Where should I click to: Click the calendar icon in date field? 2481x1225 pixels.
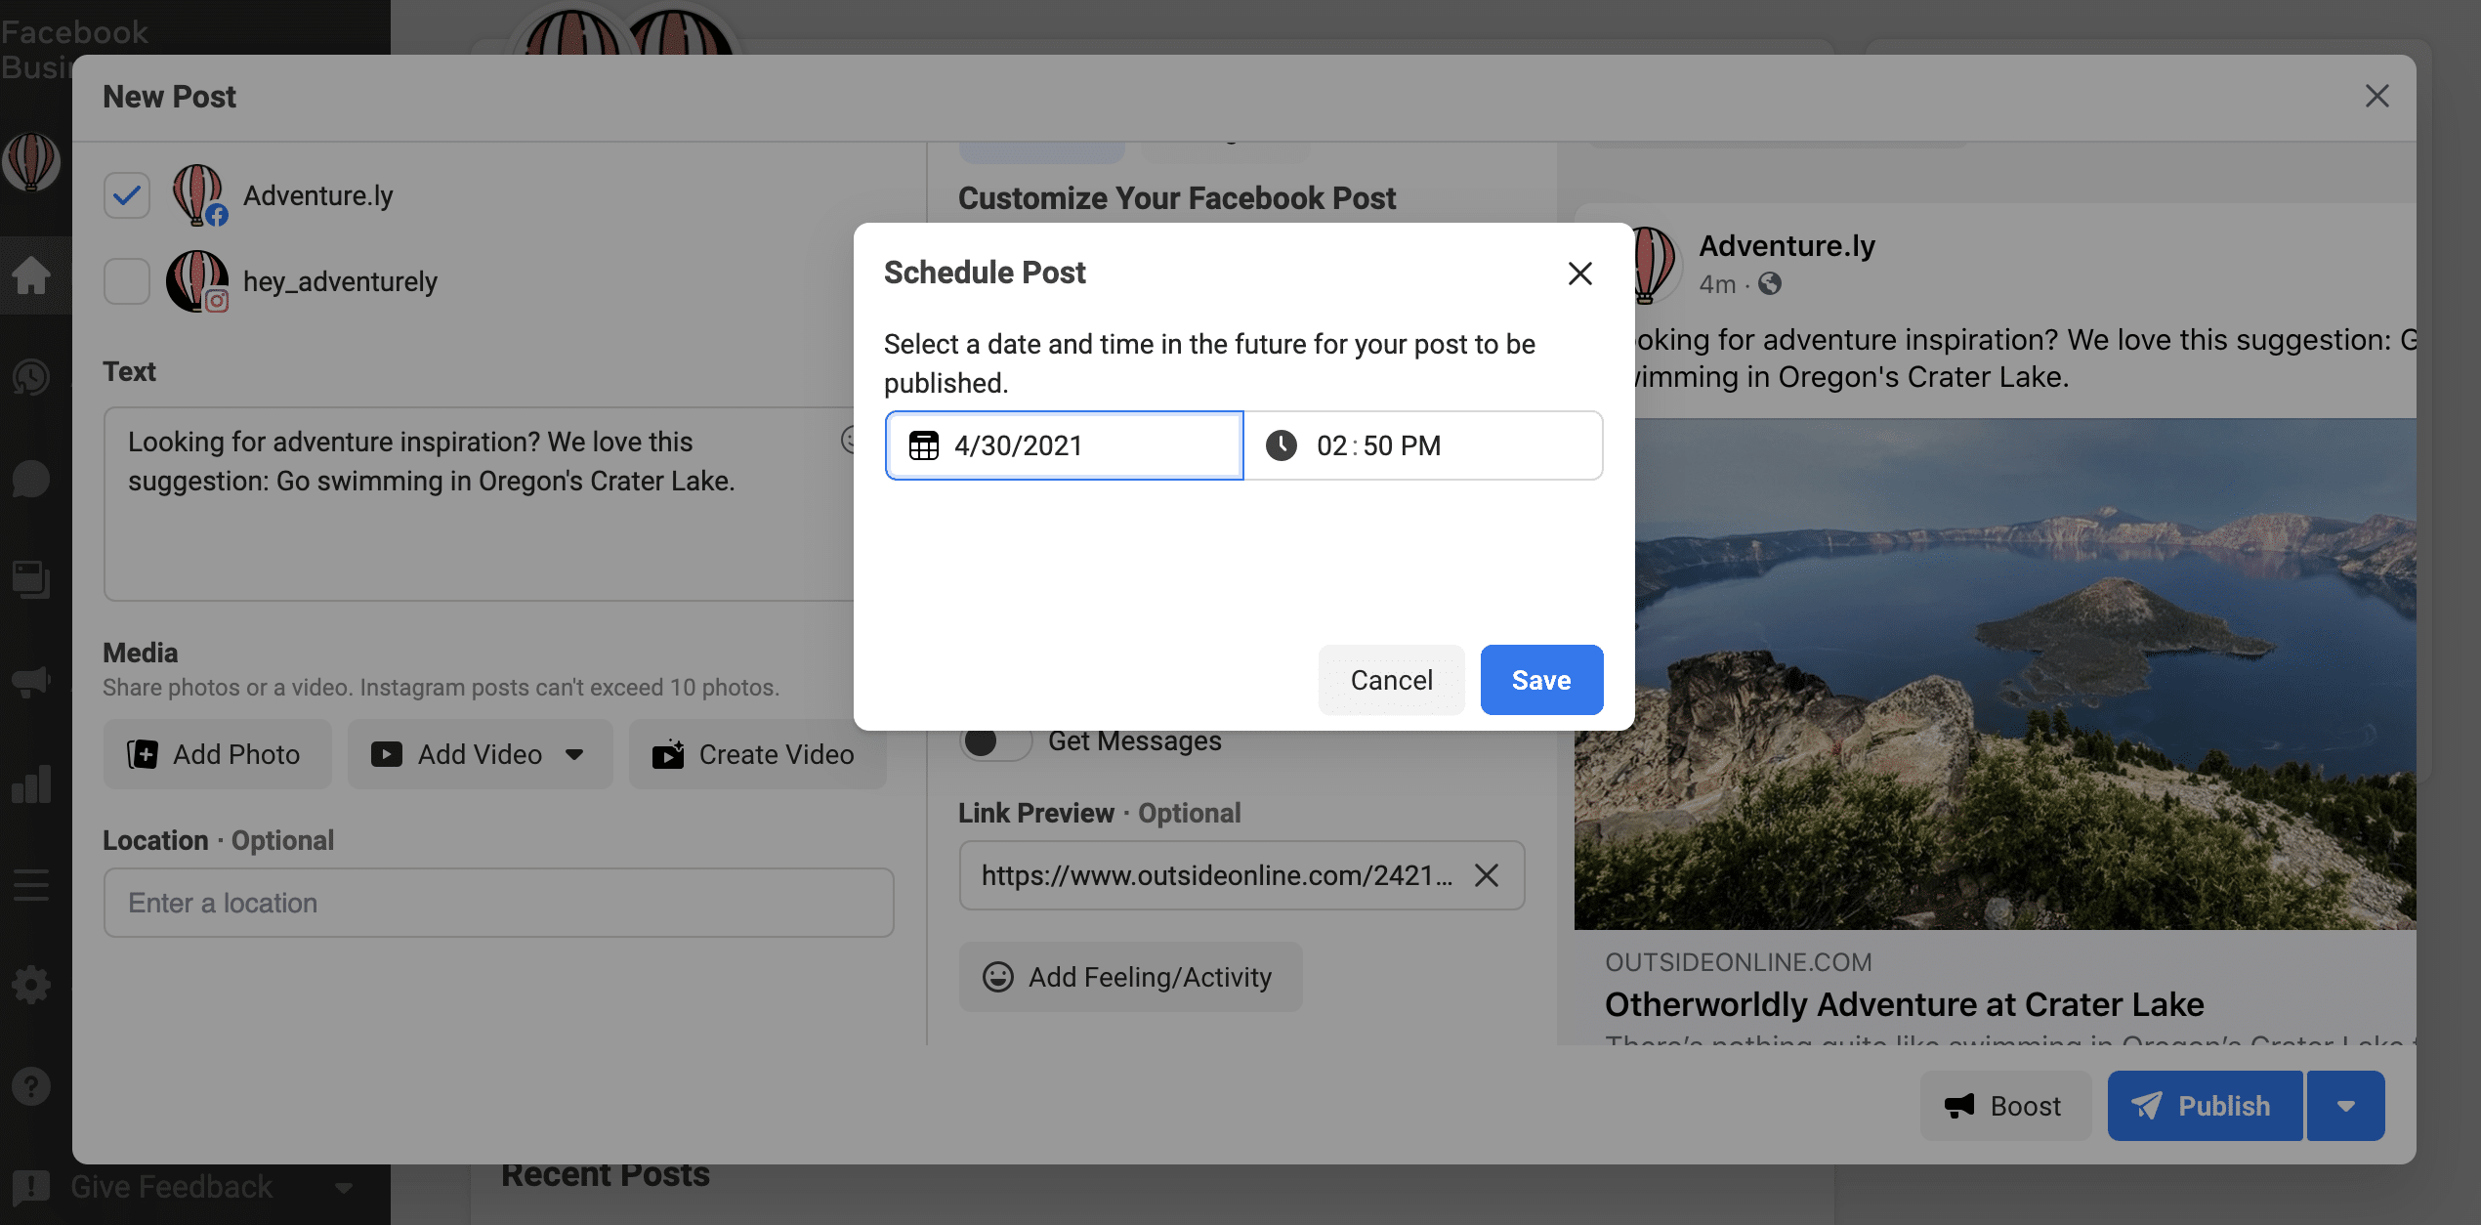click(x=921, y=444)
